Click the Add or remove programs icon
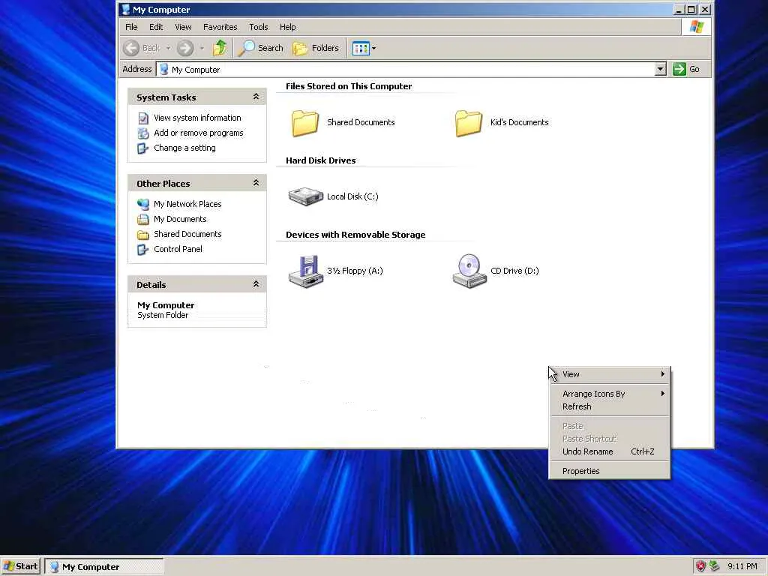 [x=143, y=133]
